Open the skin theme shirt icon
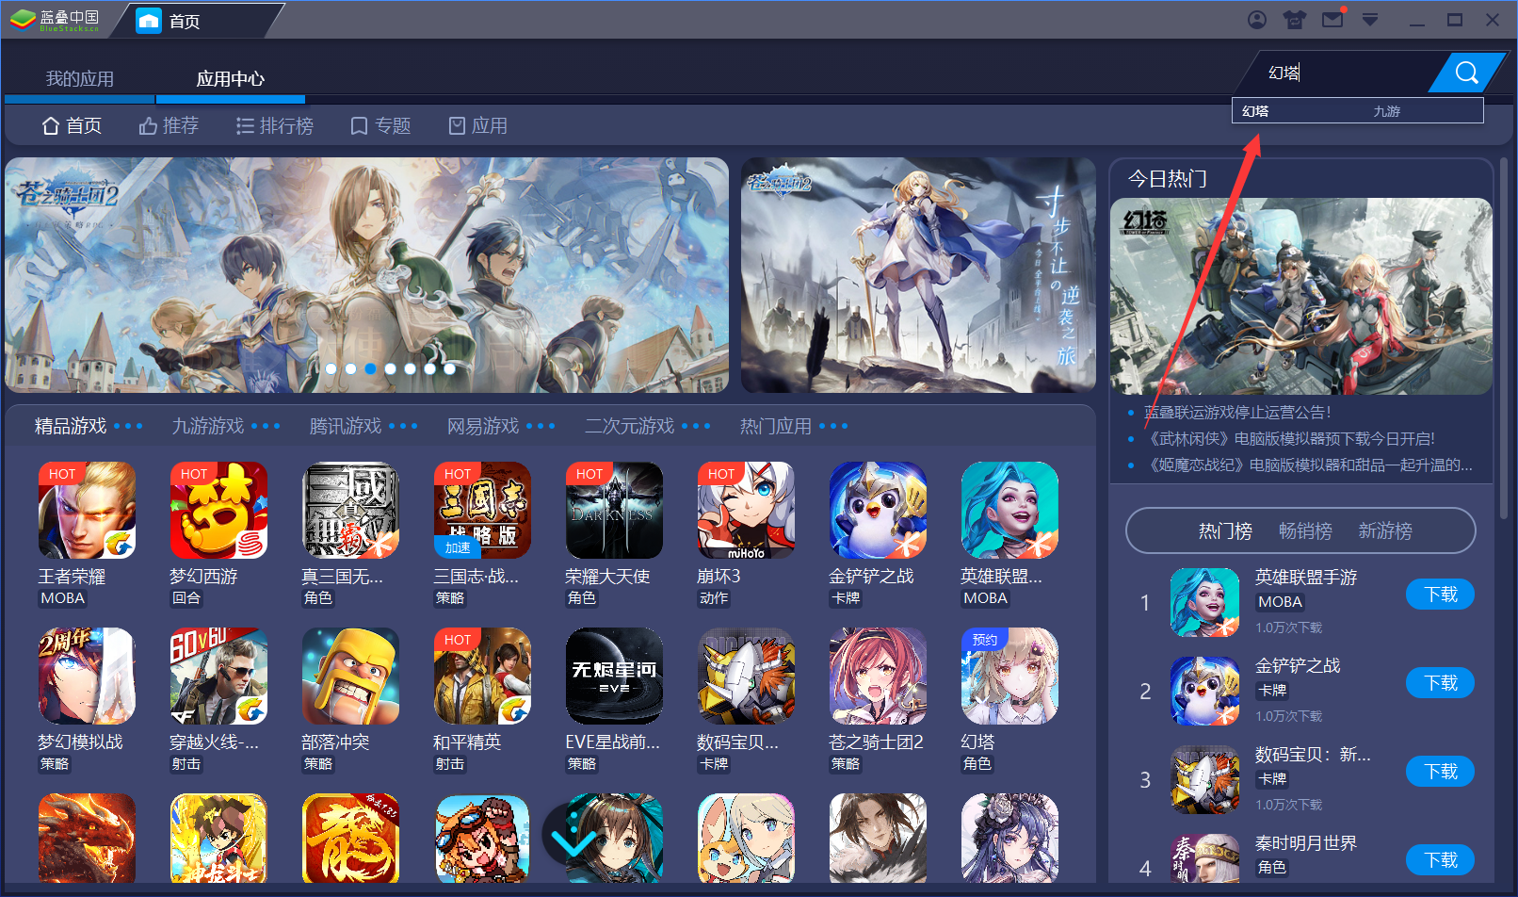This screenshot has height=897, width=1518. click(1295, 20)
